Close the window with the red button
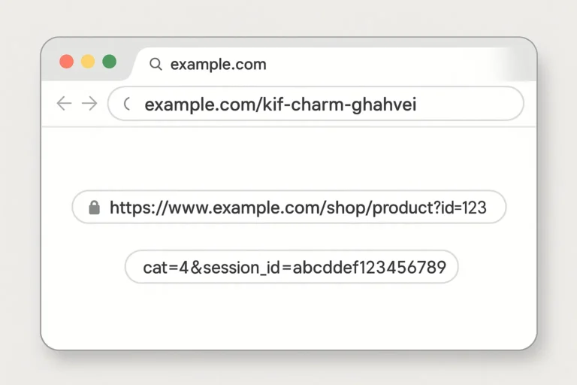Screen dimensions: 577x385 67,62
